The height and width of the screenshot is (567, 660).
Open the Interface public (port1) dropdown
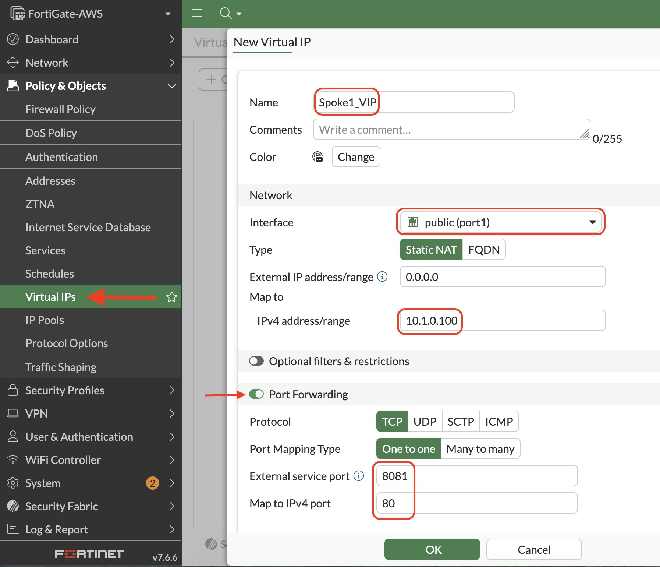pos(501,222)
